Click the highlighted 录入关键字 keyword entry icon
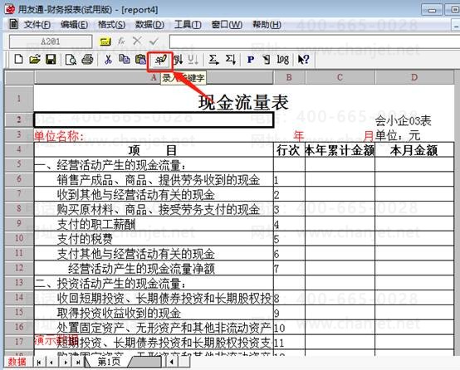The height and width of the screenshot is (370, 460). tap(160, 61)
